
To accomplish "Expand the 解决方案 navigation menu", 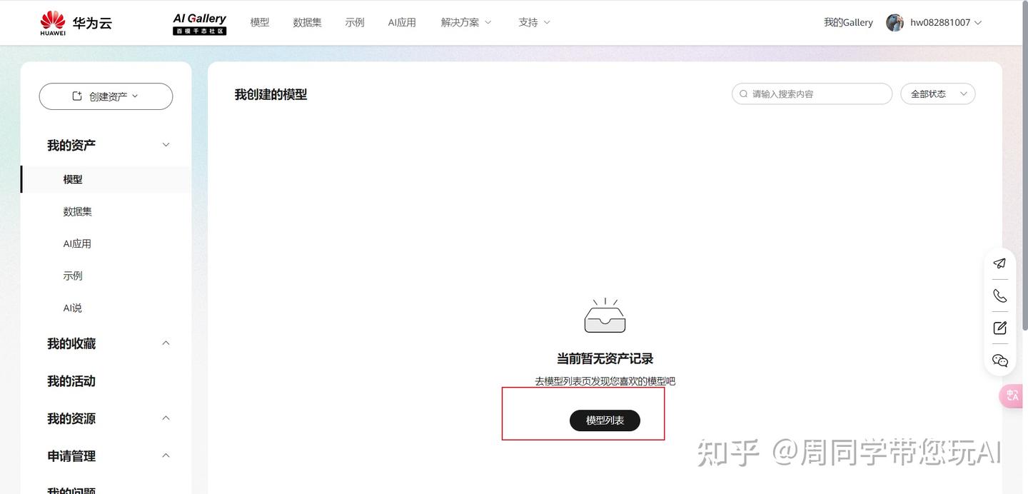I will pos(466,23).
